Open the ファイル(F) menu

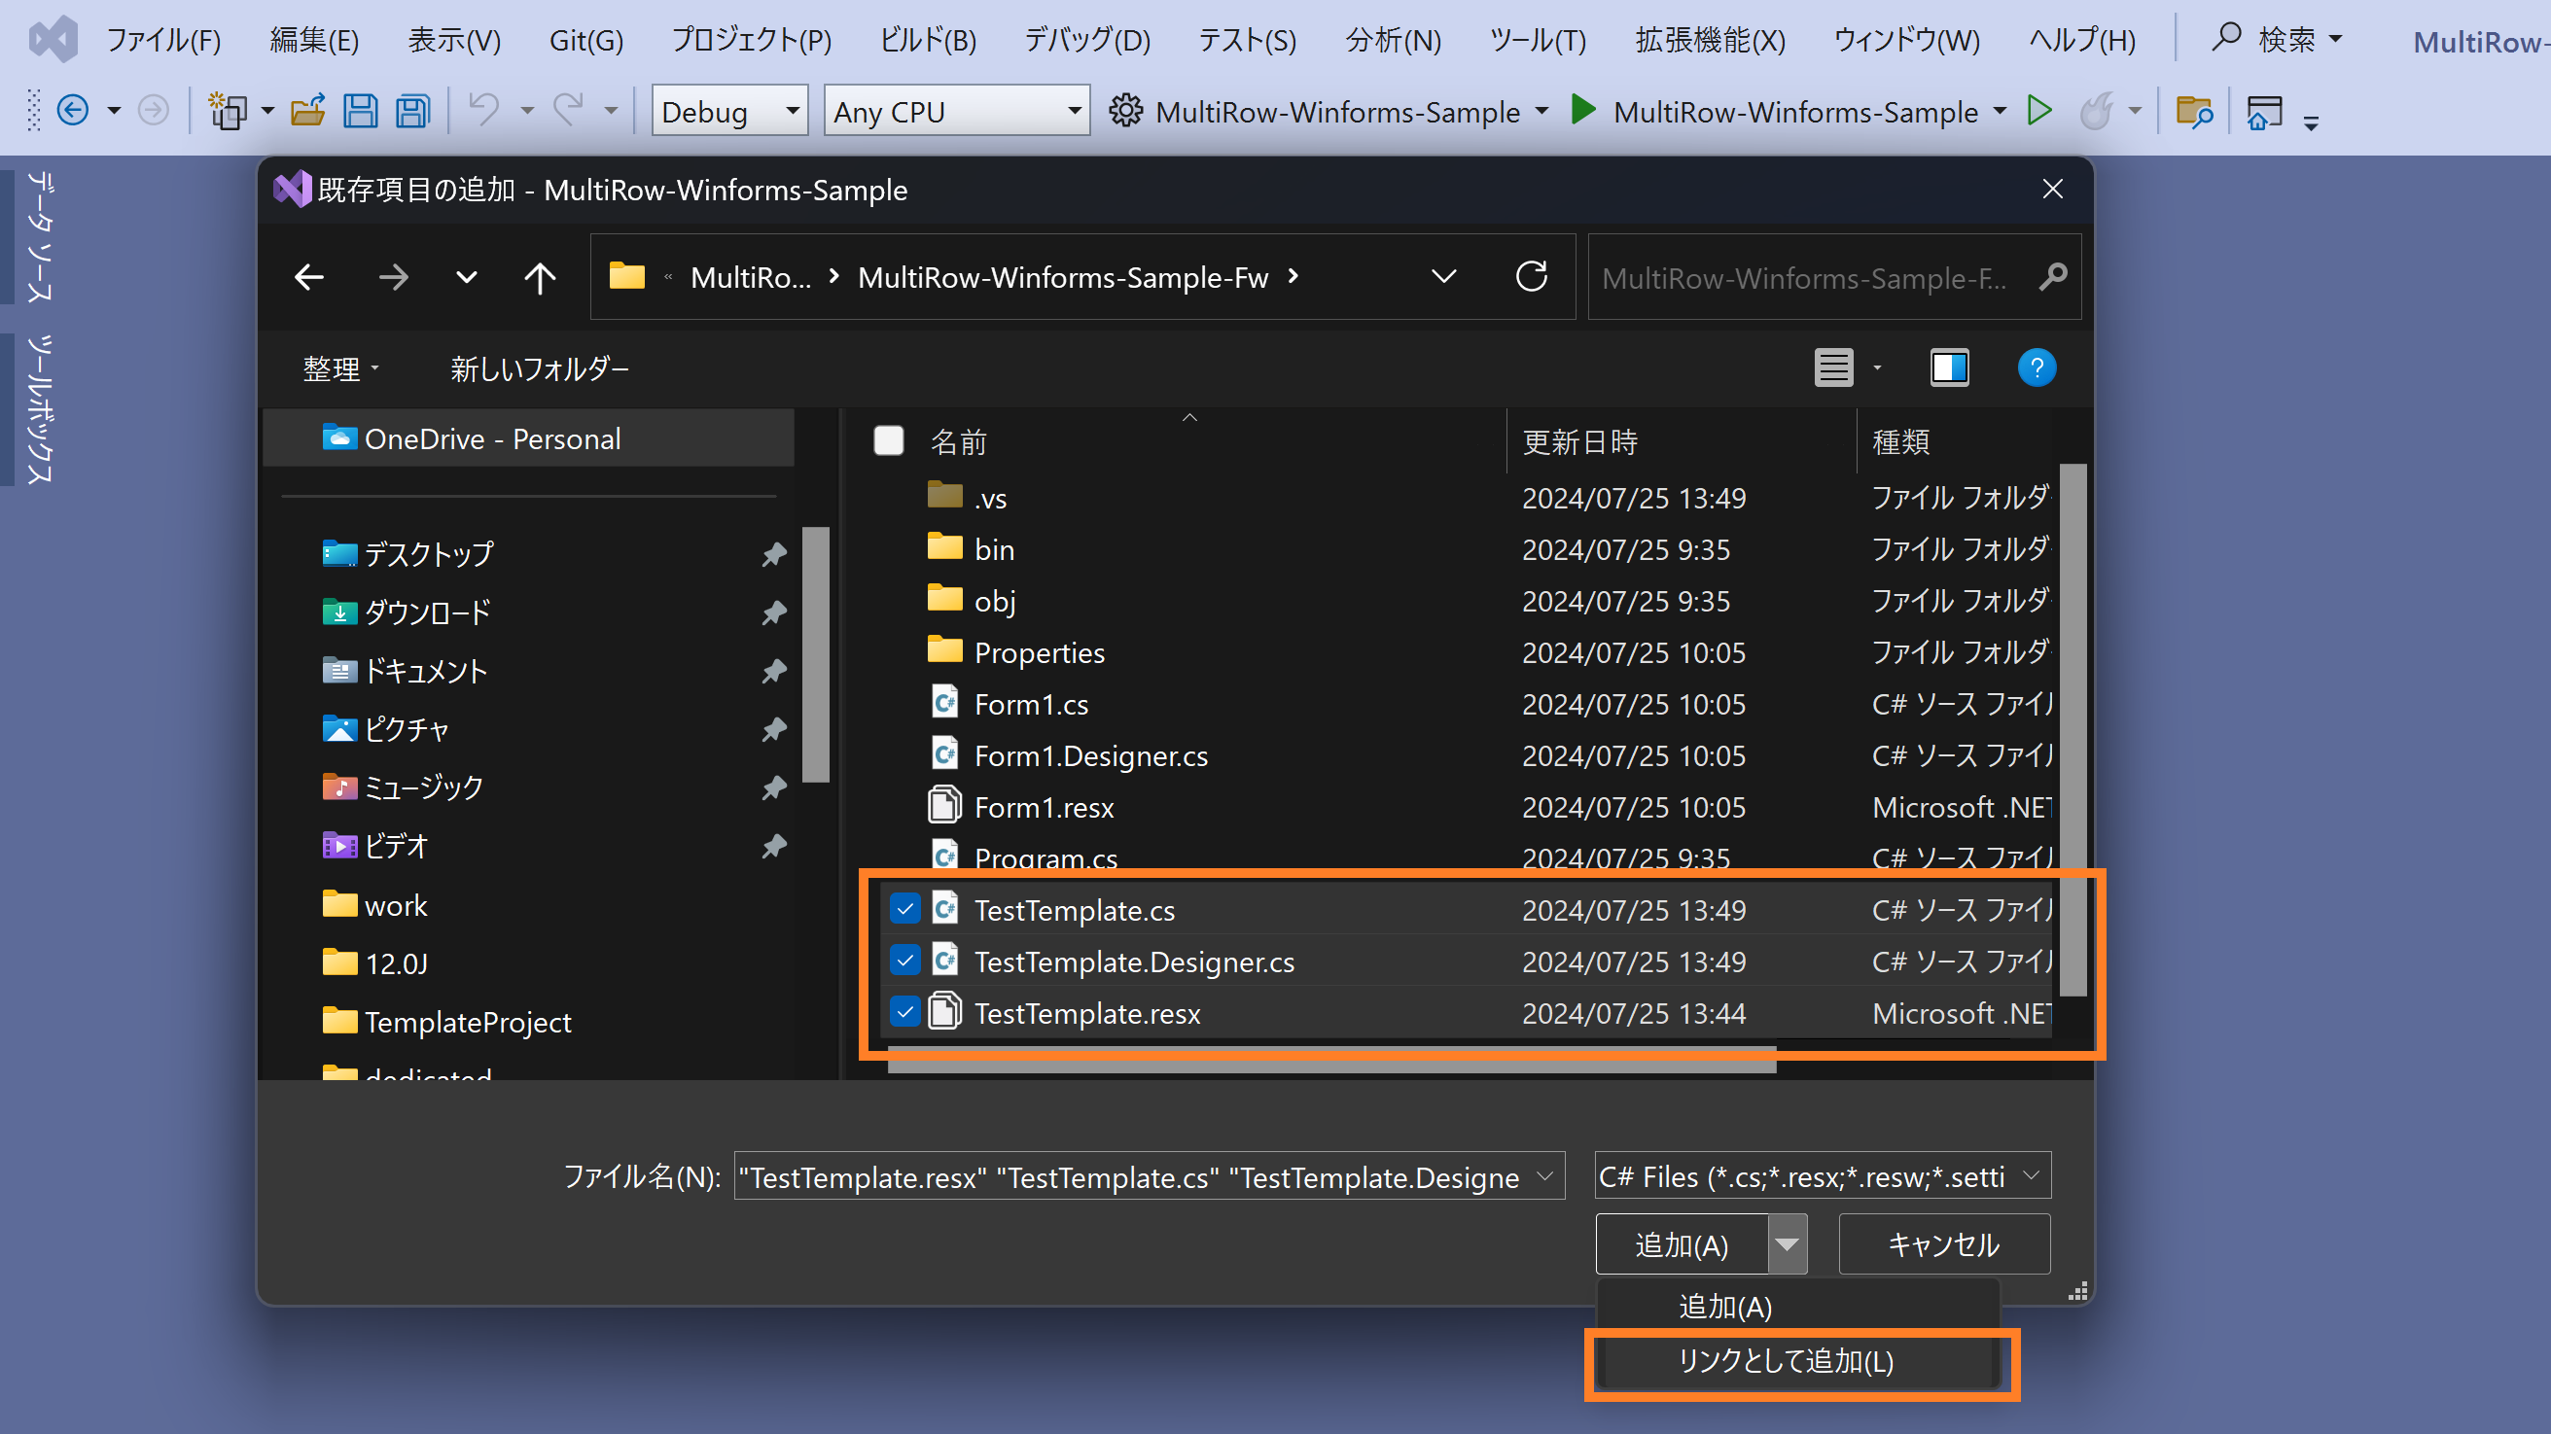(163, 40)
